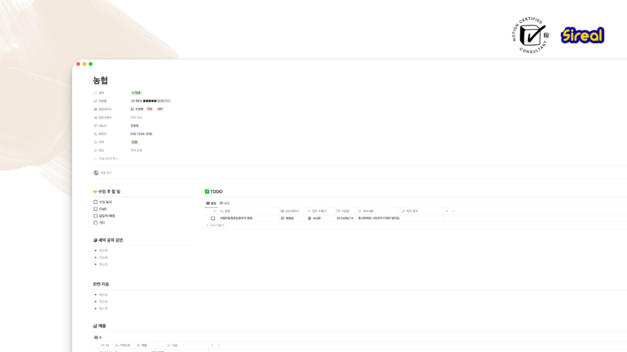Switch to the first TODO view tab
The height and width of the screenshot is (352, 627).
click(211, 203)
